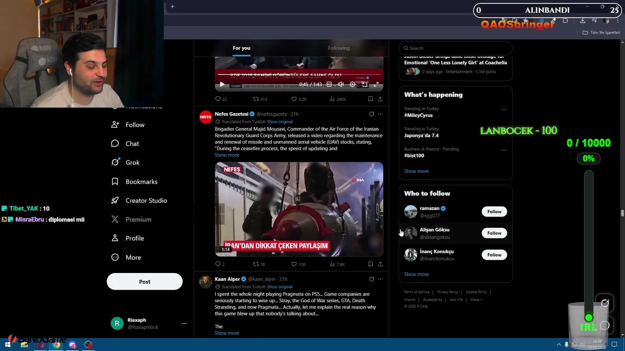This screenshot has height=351, width=625.
Task: Expand Kaan Alper's post with Show more
Action: [x=227, y=333]
